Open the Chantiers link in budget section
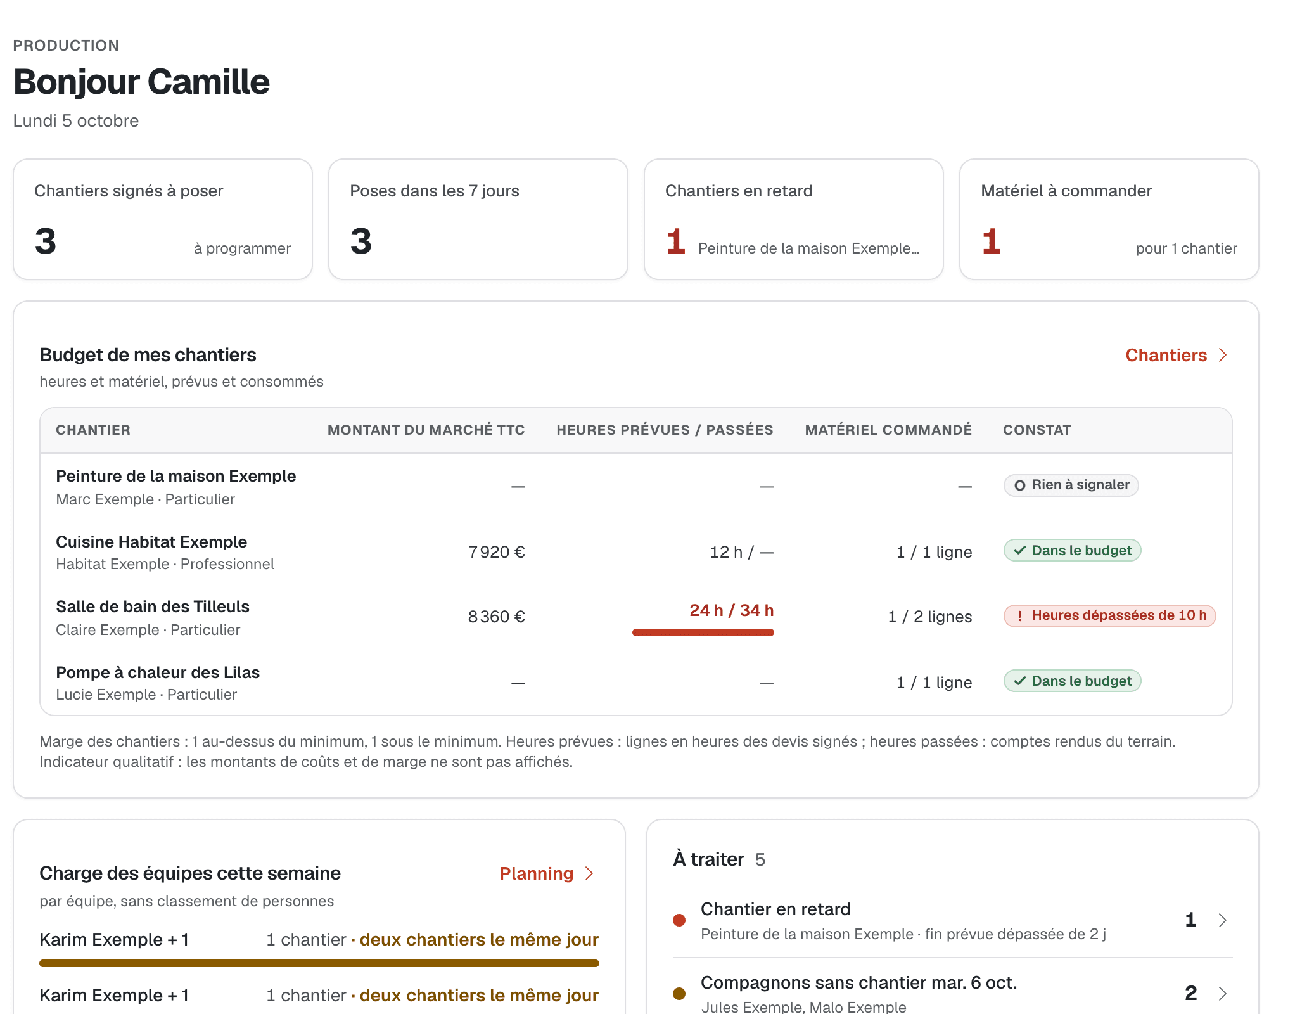 pos(1176,356)
